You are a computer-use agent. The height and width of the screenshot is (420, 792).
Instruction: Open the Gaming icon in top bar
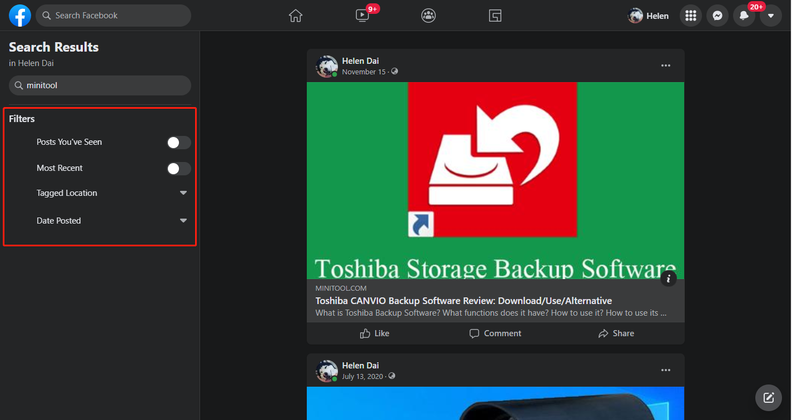coord(495,16)
